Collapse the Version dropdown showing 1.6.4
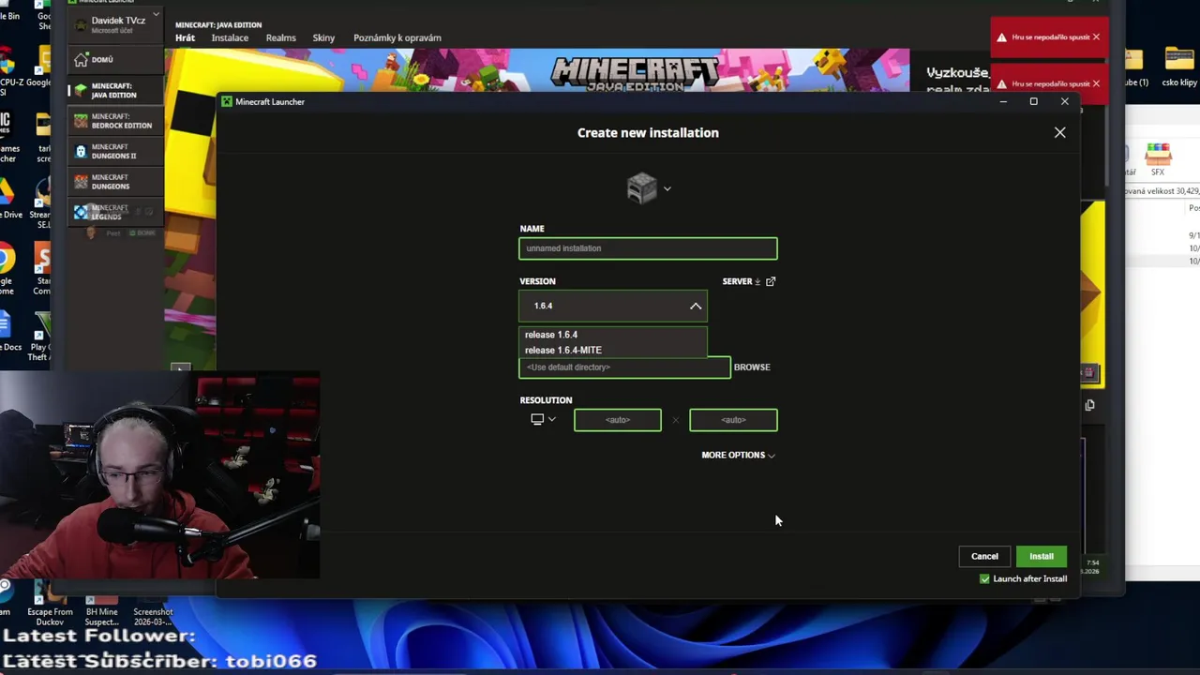The image size is (1200, 675). coord(613,306)
